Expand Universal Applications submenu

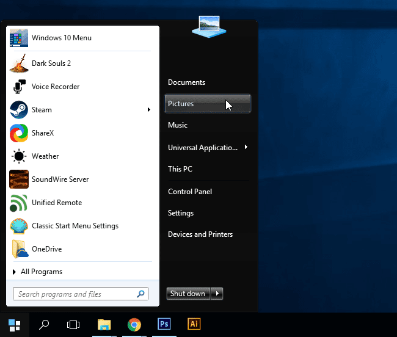[246, 147]
